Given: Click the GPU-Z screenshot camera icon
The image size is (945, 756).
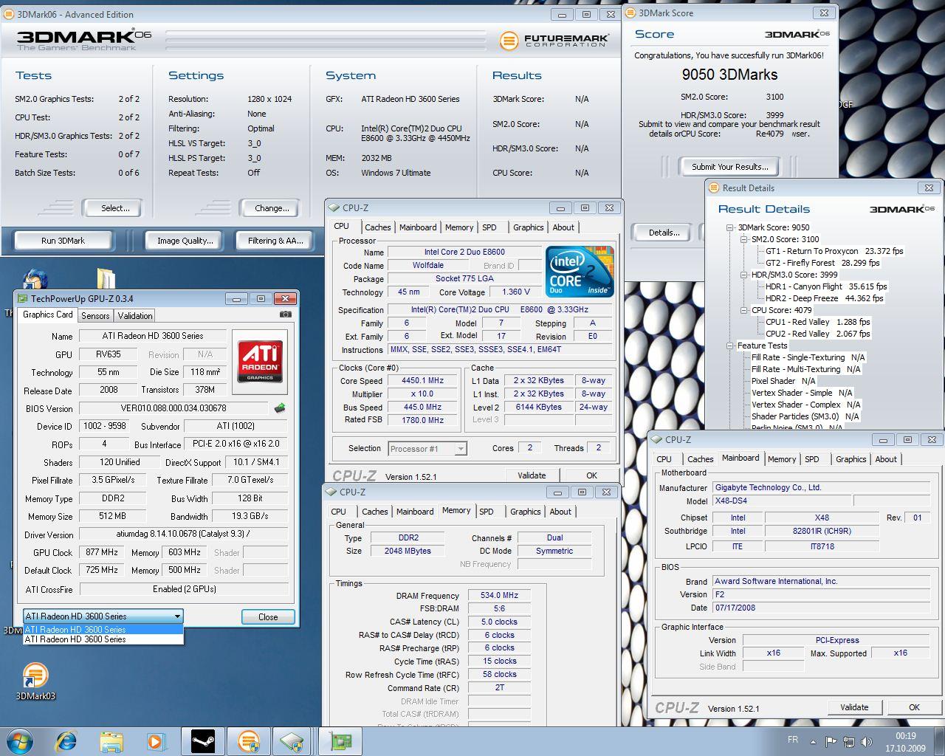Looking at the screenshot, I should click(x=285, y=315).
